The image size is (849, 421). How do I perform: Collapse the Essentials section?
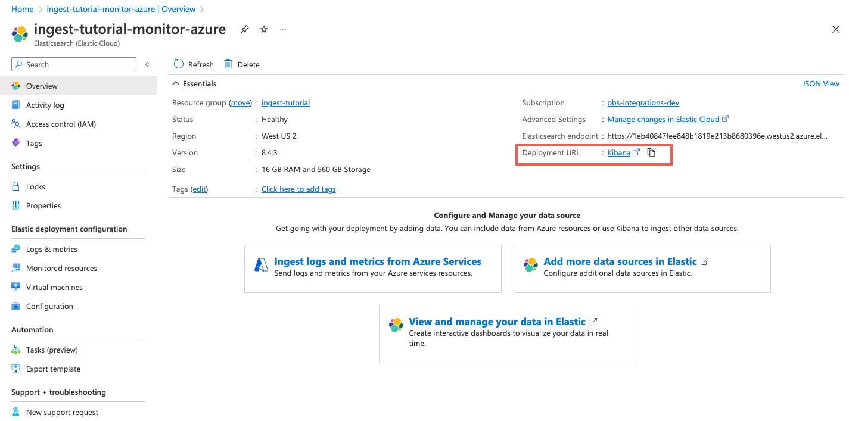(175, 83)
